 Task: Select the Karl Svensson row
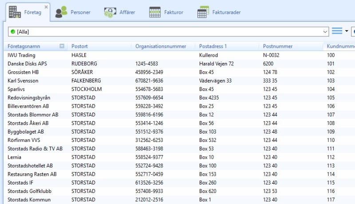coord(179,81)
